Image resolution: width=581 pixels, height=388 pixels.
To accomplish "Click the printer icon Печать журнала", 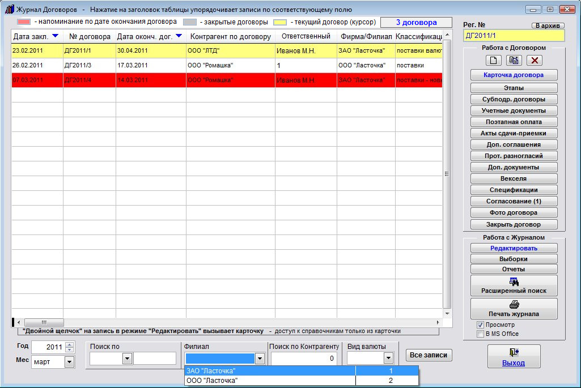I will [514, 308].
